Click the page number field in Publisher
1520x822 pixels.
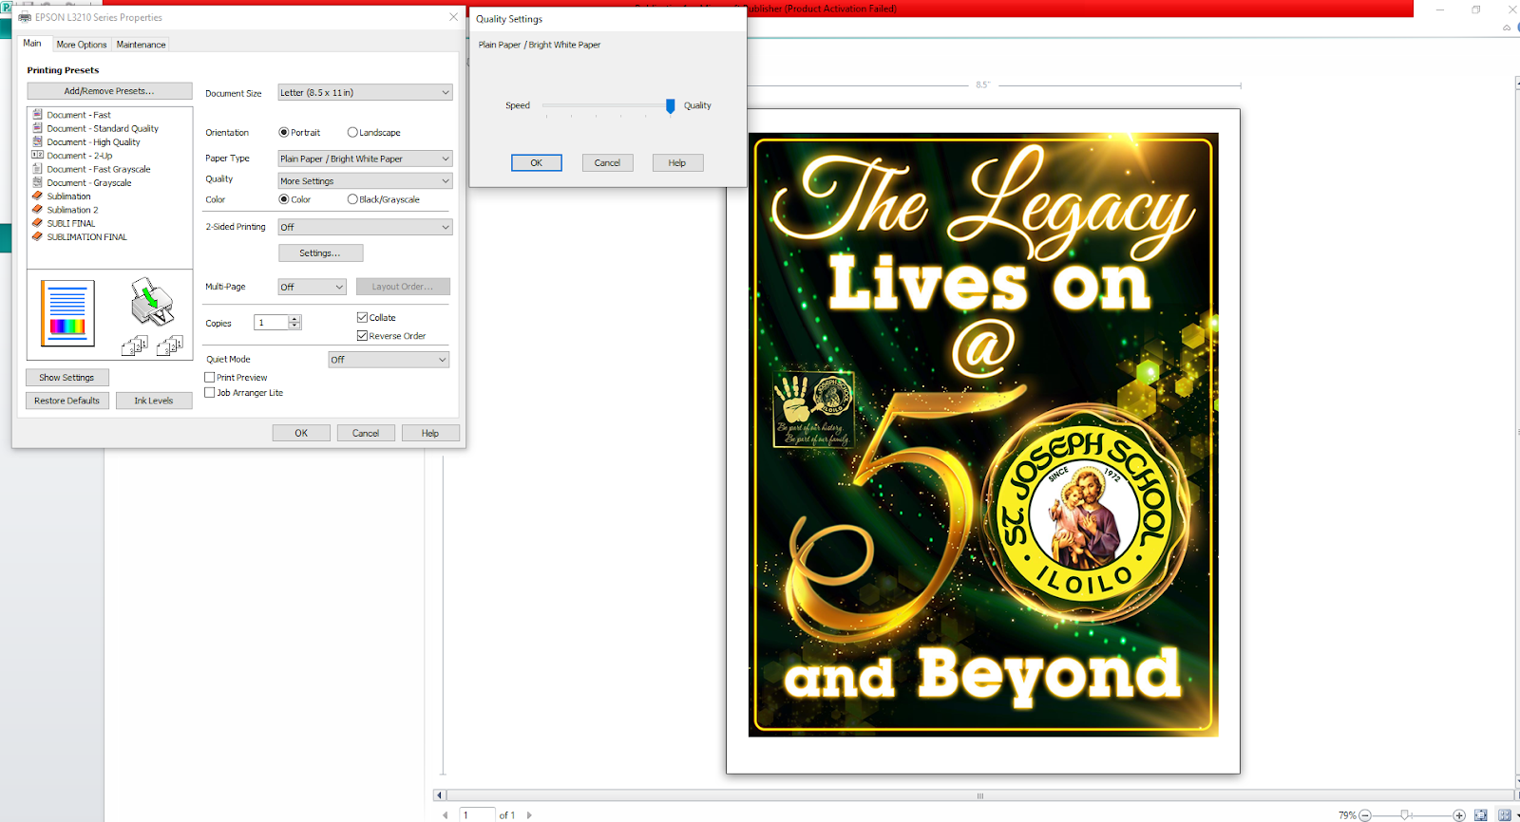click(477, 815)
